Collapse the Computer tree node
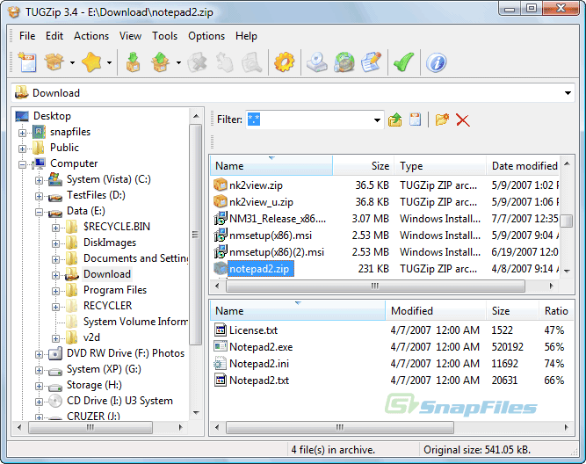The height and width of the screenshot is (464, 586). [x=23, y=164]
